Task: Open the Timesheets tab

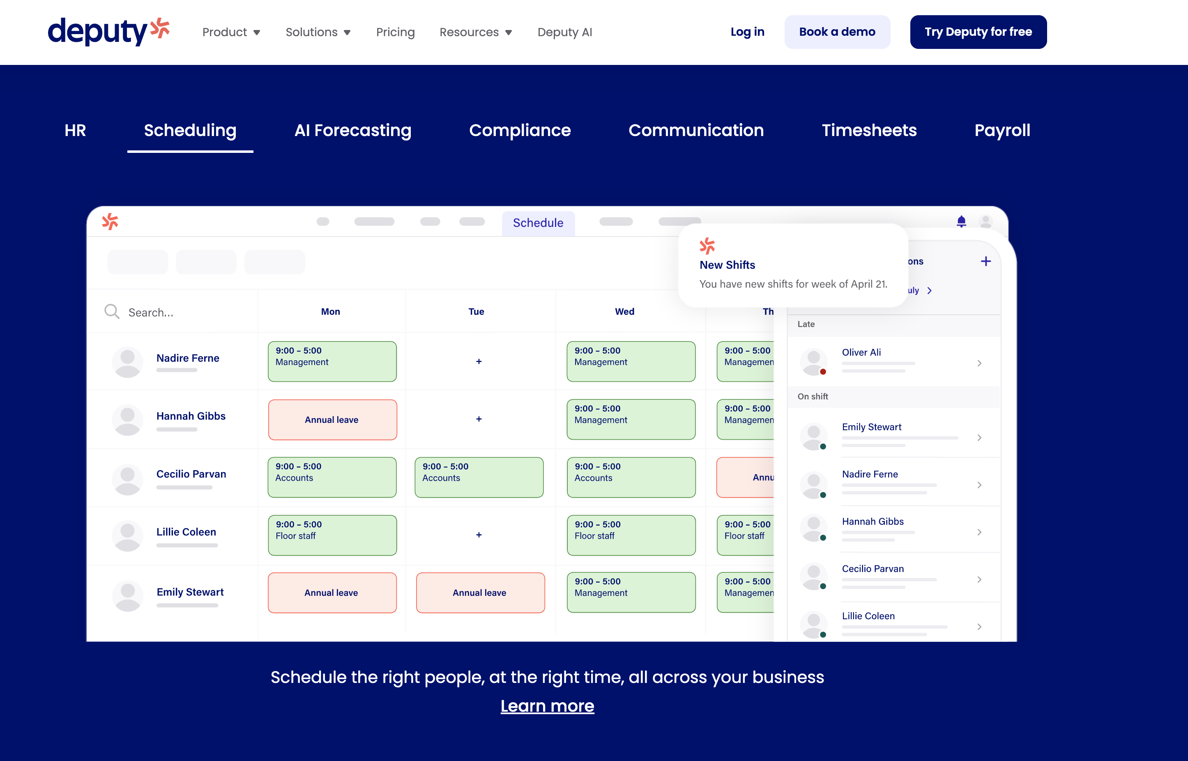Action: tap(869, 130)
